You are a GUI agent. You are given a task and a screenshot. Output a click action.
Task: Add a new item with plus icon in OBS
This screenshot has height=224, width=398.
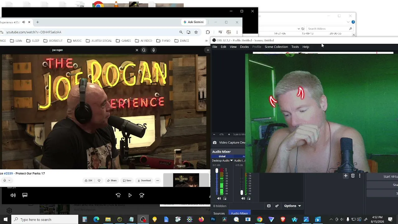point(345,176)
